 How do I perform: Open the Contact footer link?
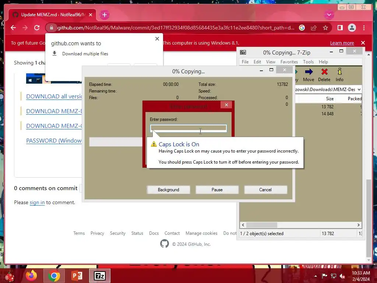coord(172,233)
